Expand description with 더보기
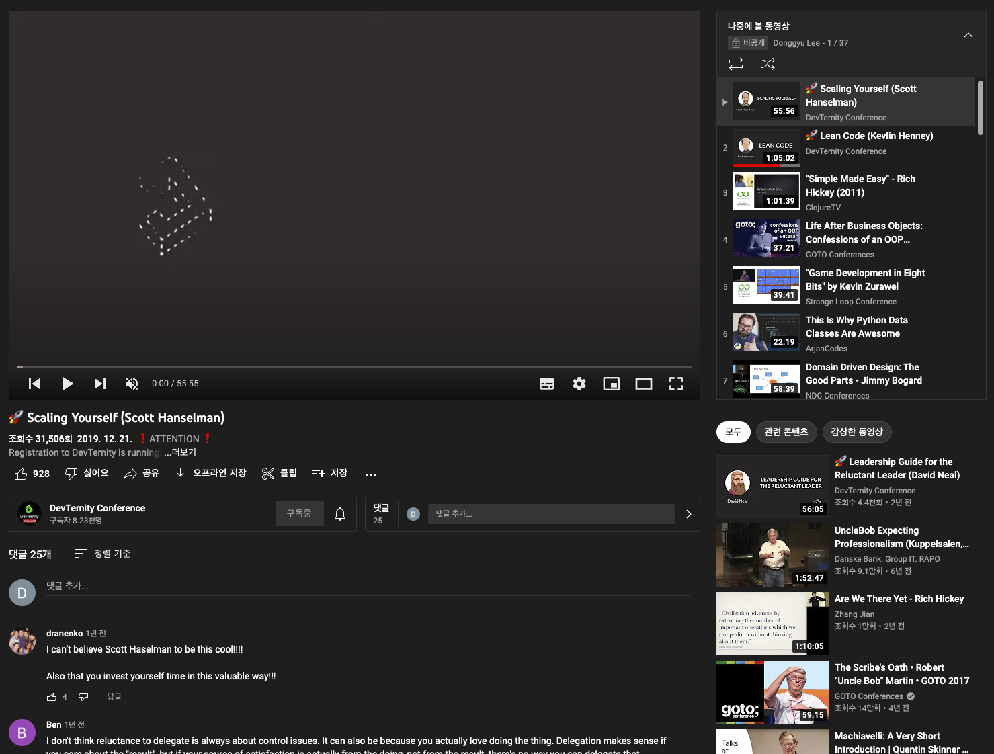This screenshot has height=754, width=994. click(180, 452)
